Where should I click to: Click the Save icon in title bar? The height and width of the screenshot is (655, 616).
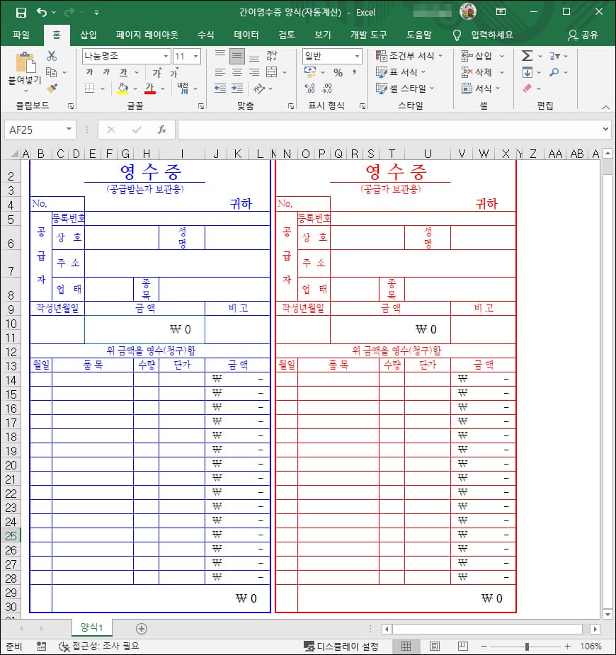[x=21, y=13]
